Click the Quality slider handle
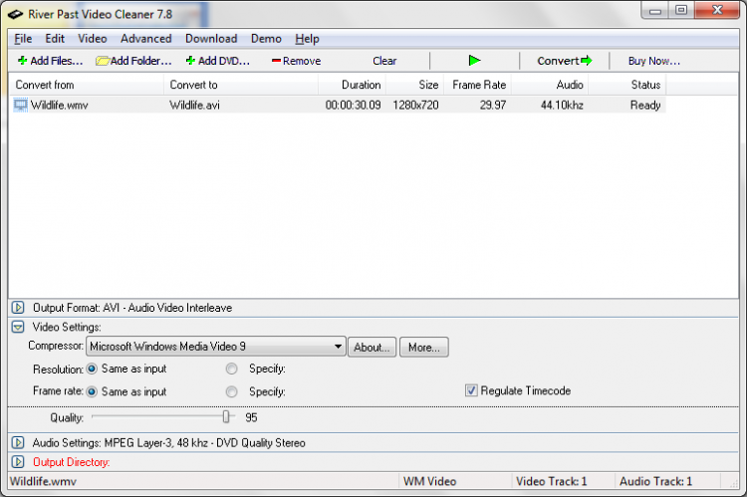 pyautogui.click(x=226, y=417)
